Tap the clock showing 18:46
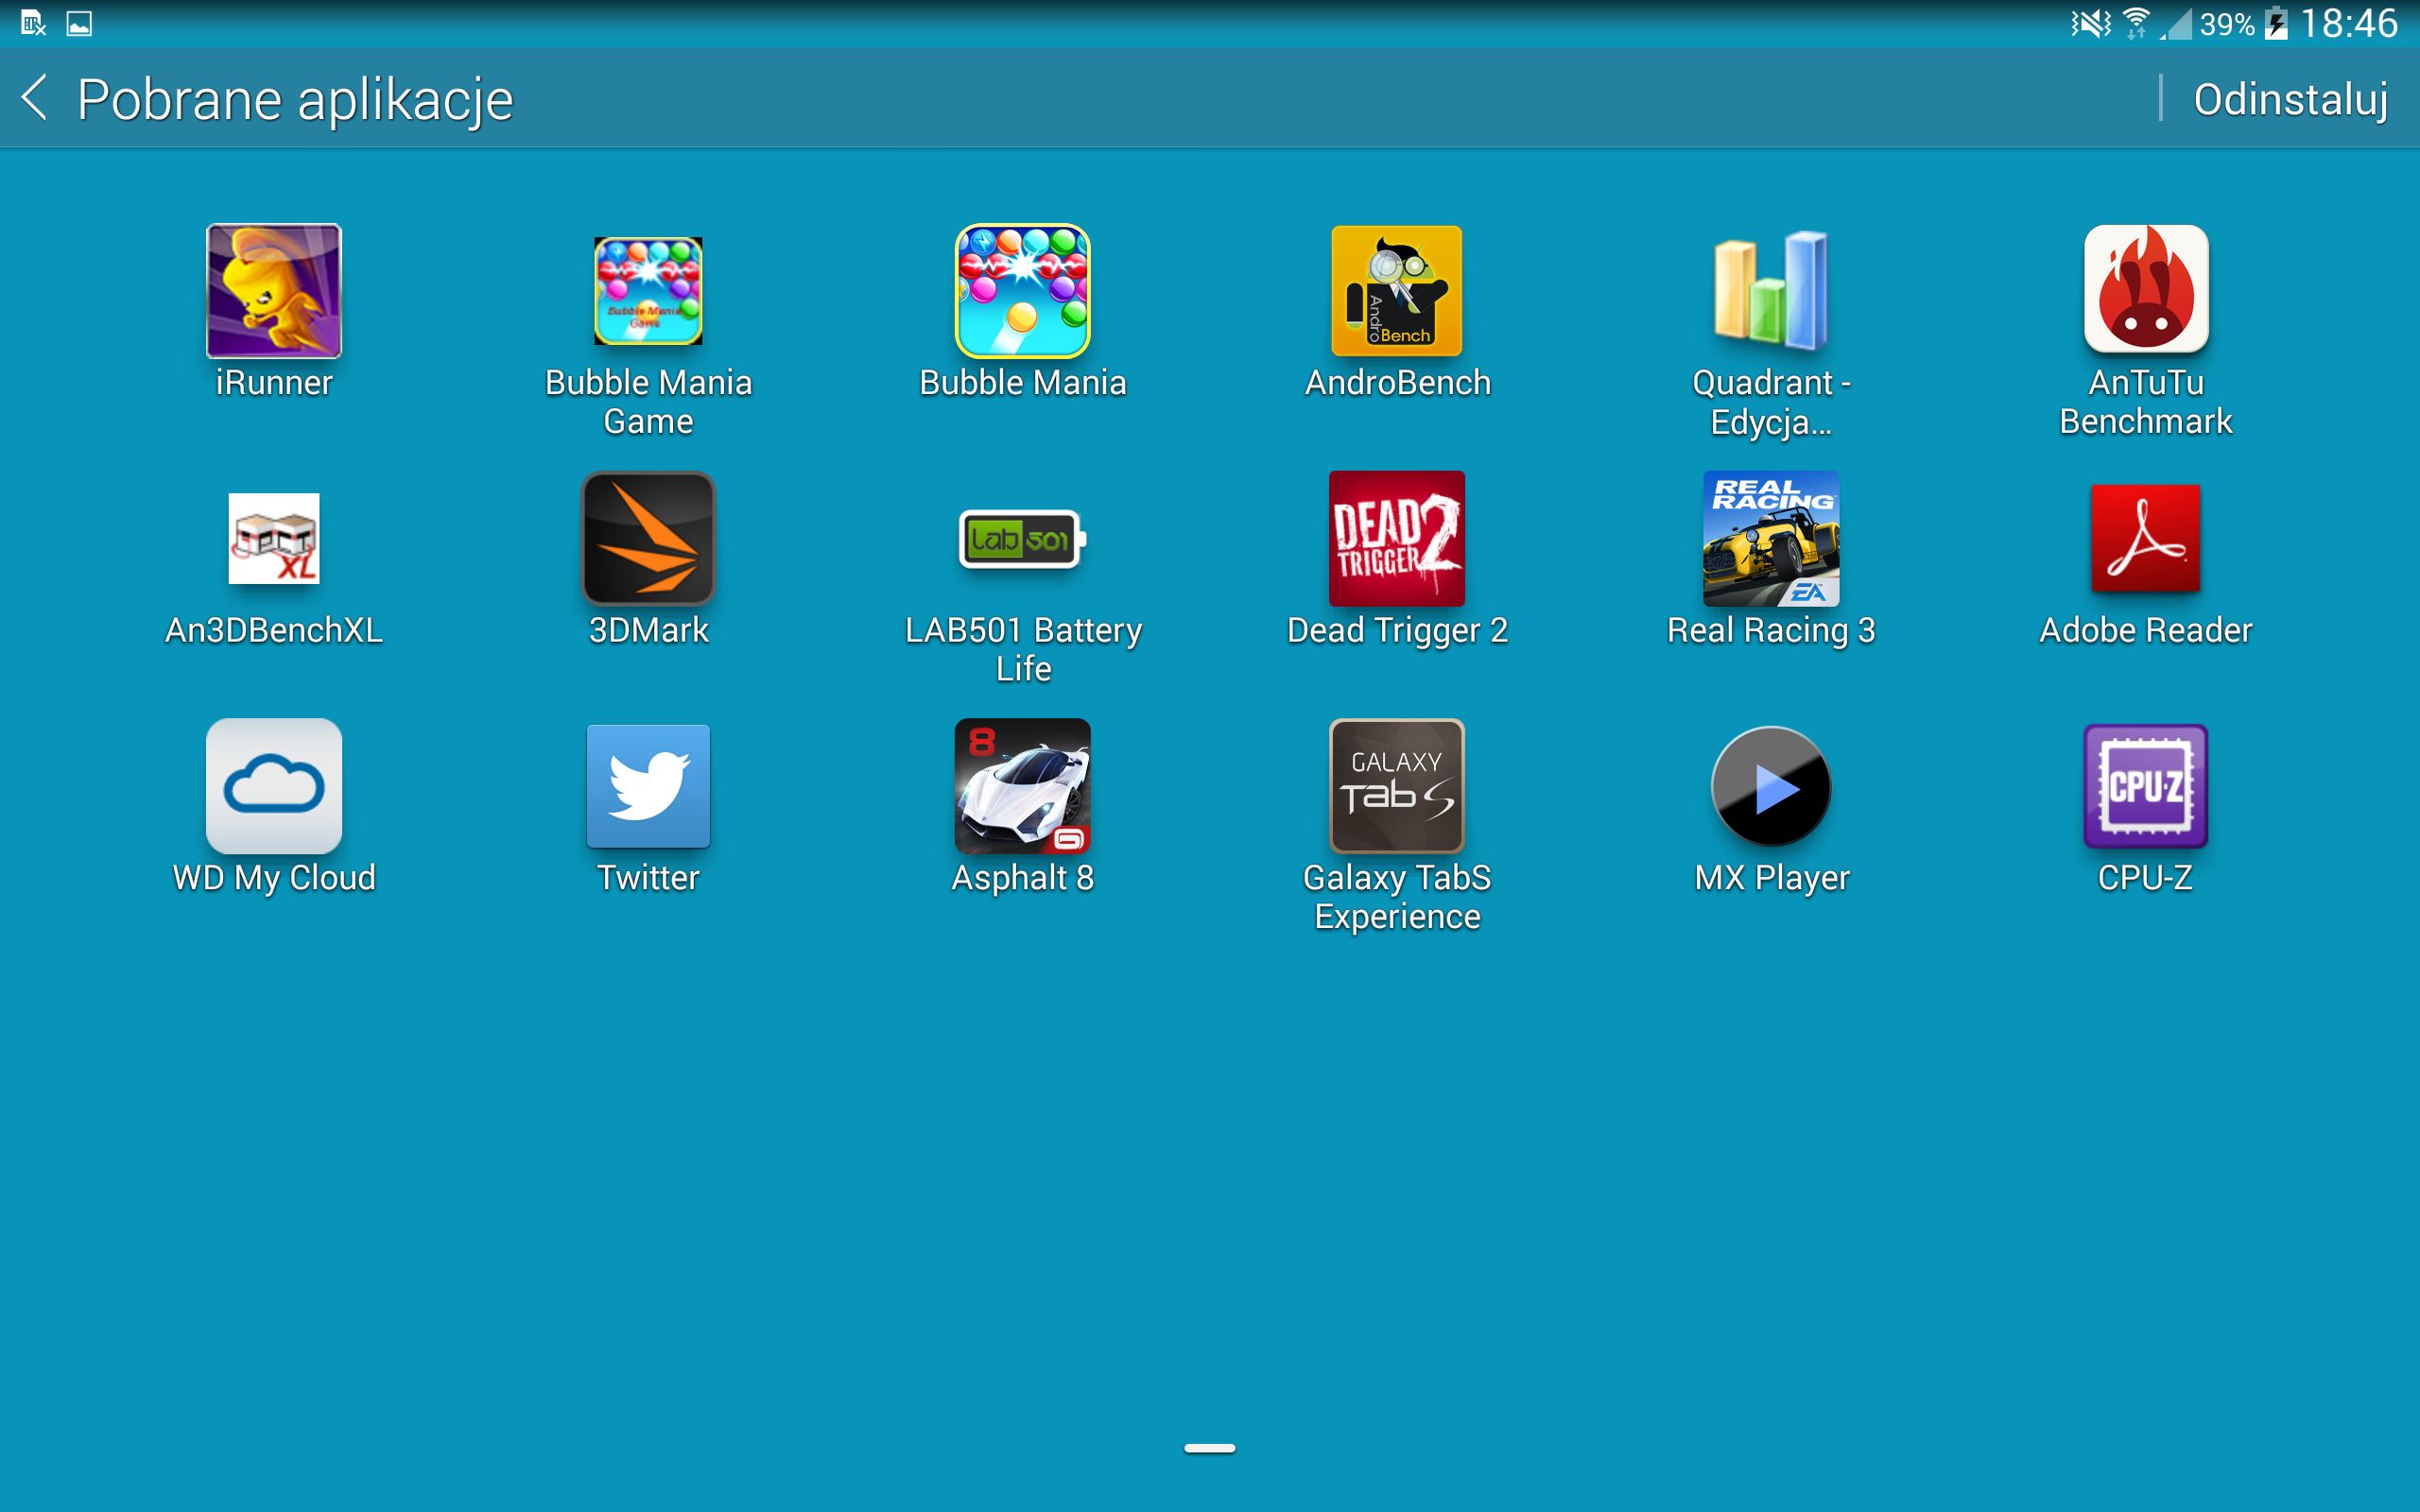 [2349, 23]
